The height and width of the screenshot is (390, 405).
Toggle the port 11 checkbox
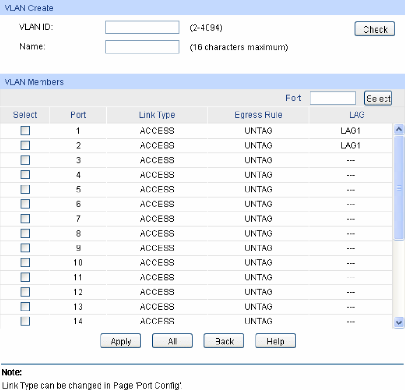click(x=25, y=278)
